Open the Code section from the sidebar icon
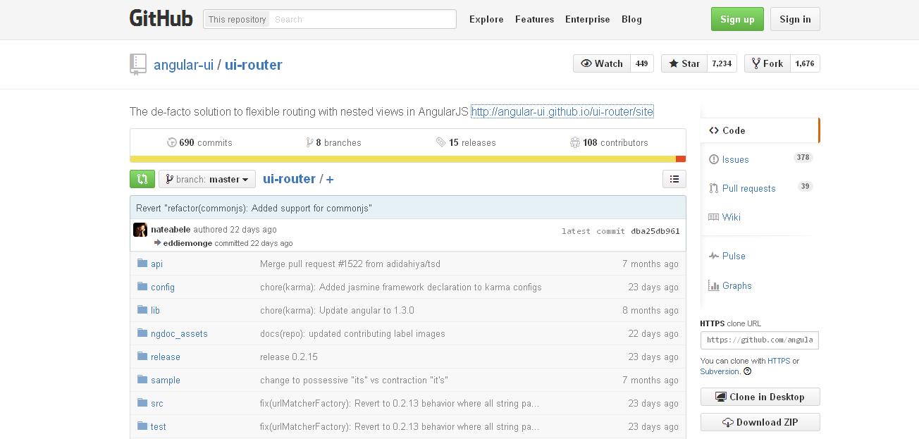 pyautogui.click(x=715, y=130)
